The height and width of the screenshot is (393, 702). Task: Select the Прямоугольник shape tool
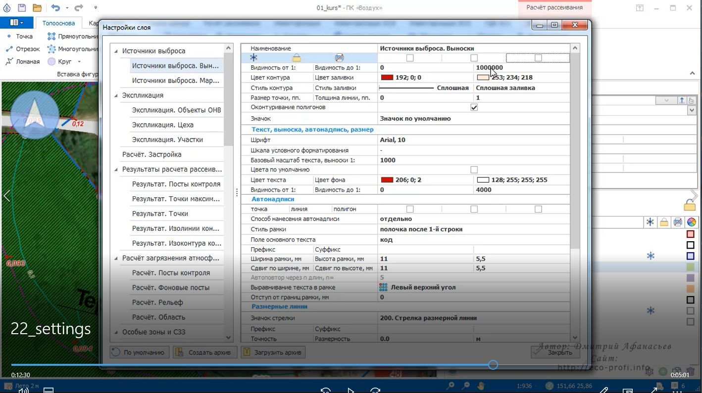(73, 36)
